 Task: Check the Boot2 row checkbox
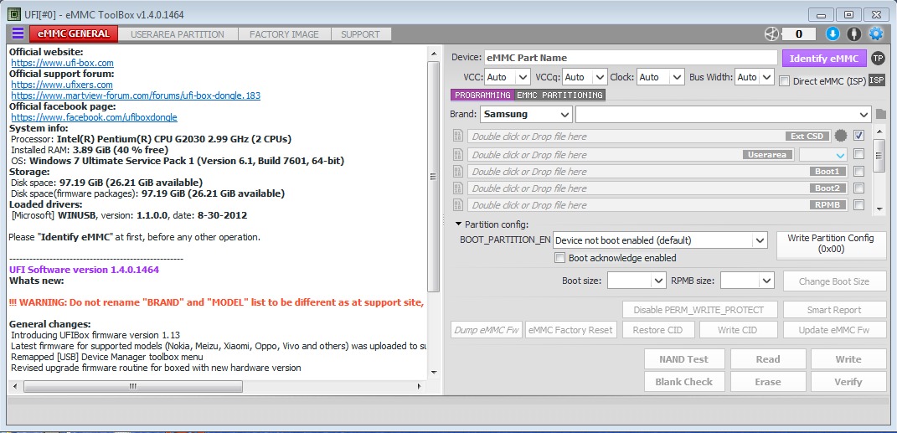click(x=858, y=188)
